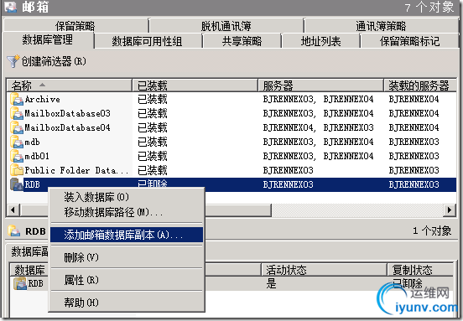Image resolution: width=463 pixels, height=321 pixels.
Task: Select mdb row name
Action: coord(32,142)
